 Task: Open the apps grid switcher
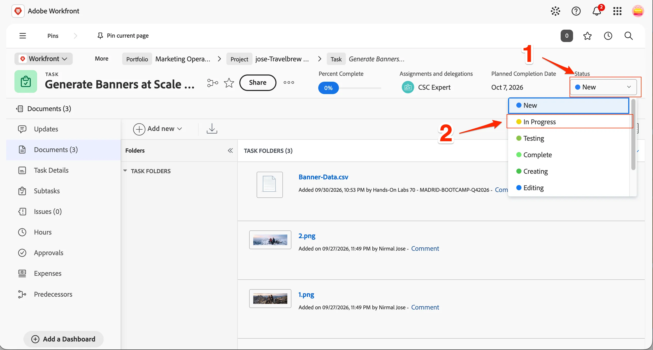617,11
